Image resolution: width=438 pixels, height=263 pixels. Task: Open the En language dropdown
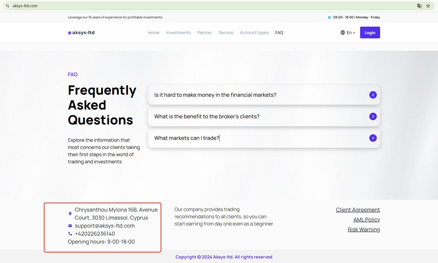tap(351, 33)
